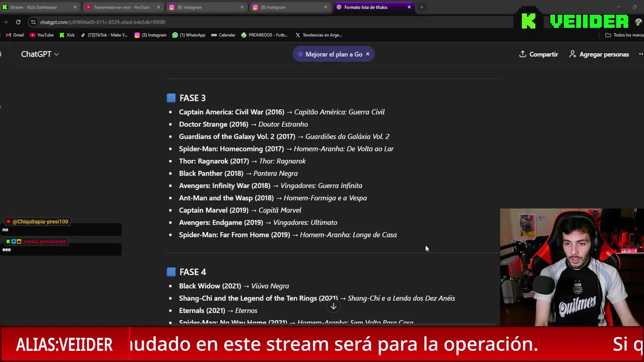Open the TikTok - Make Y... bookmark

tap(104, 35)
